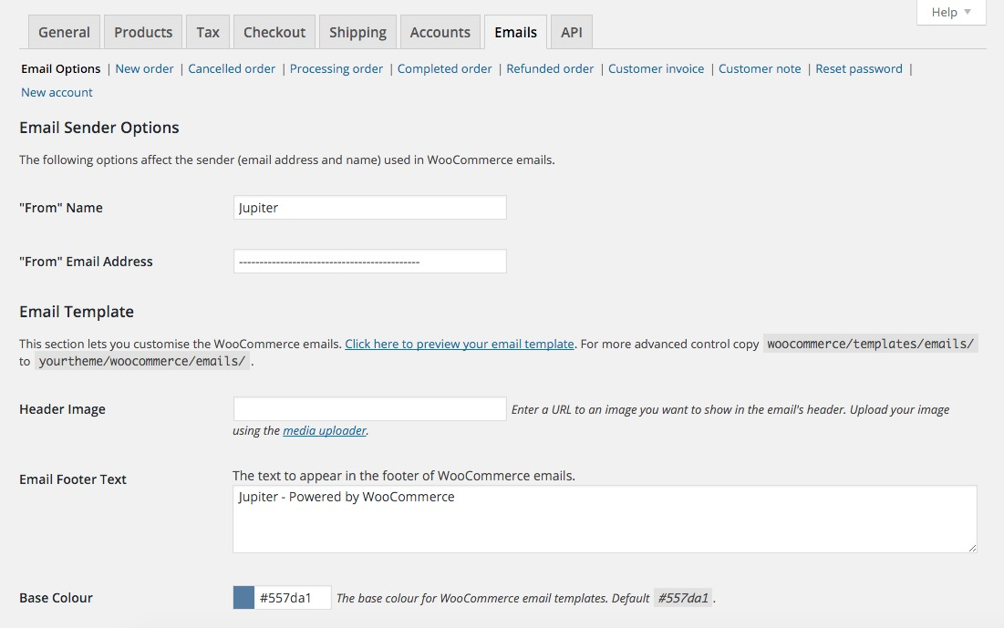Open the Processing order link
Viewport: 1004px width, 628px height.
pos(336,68)
